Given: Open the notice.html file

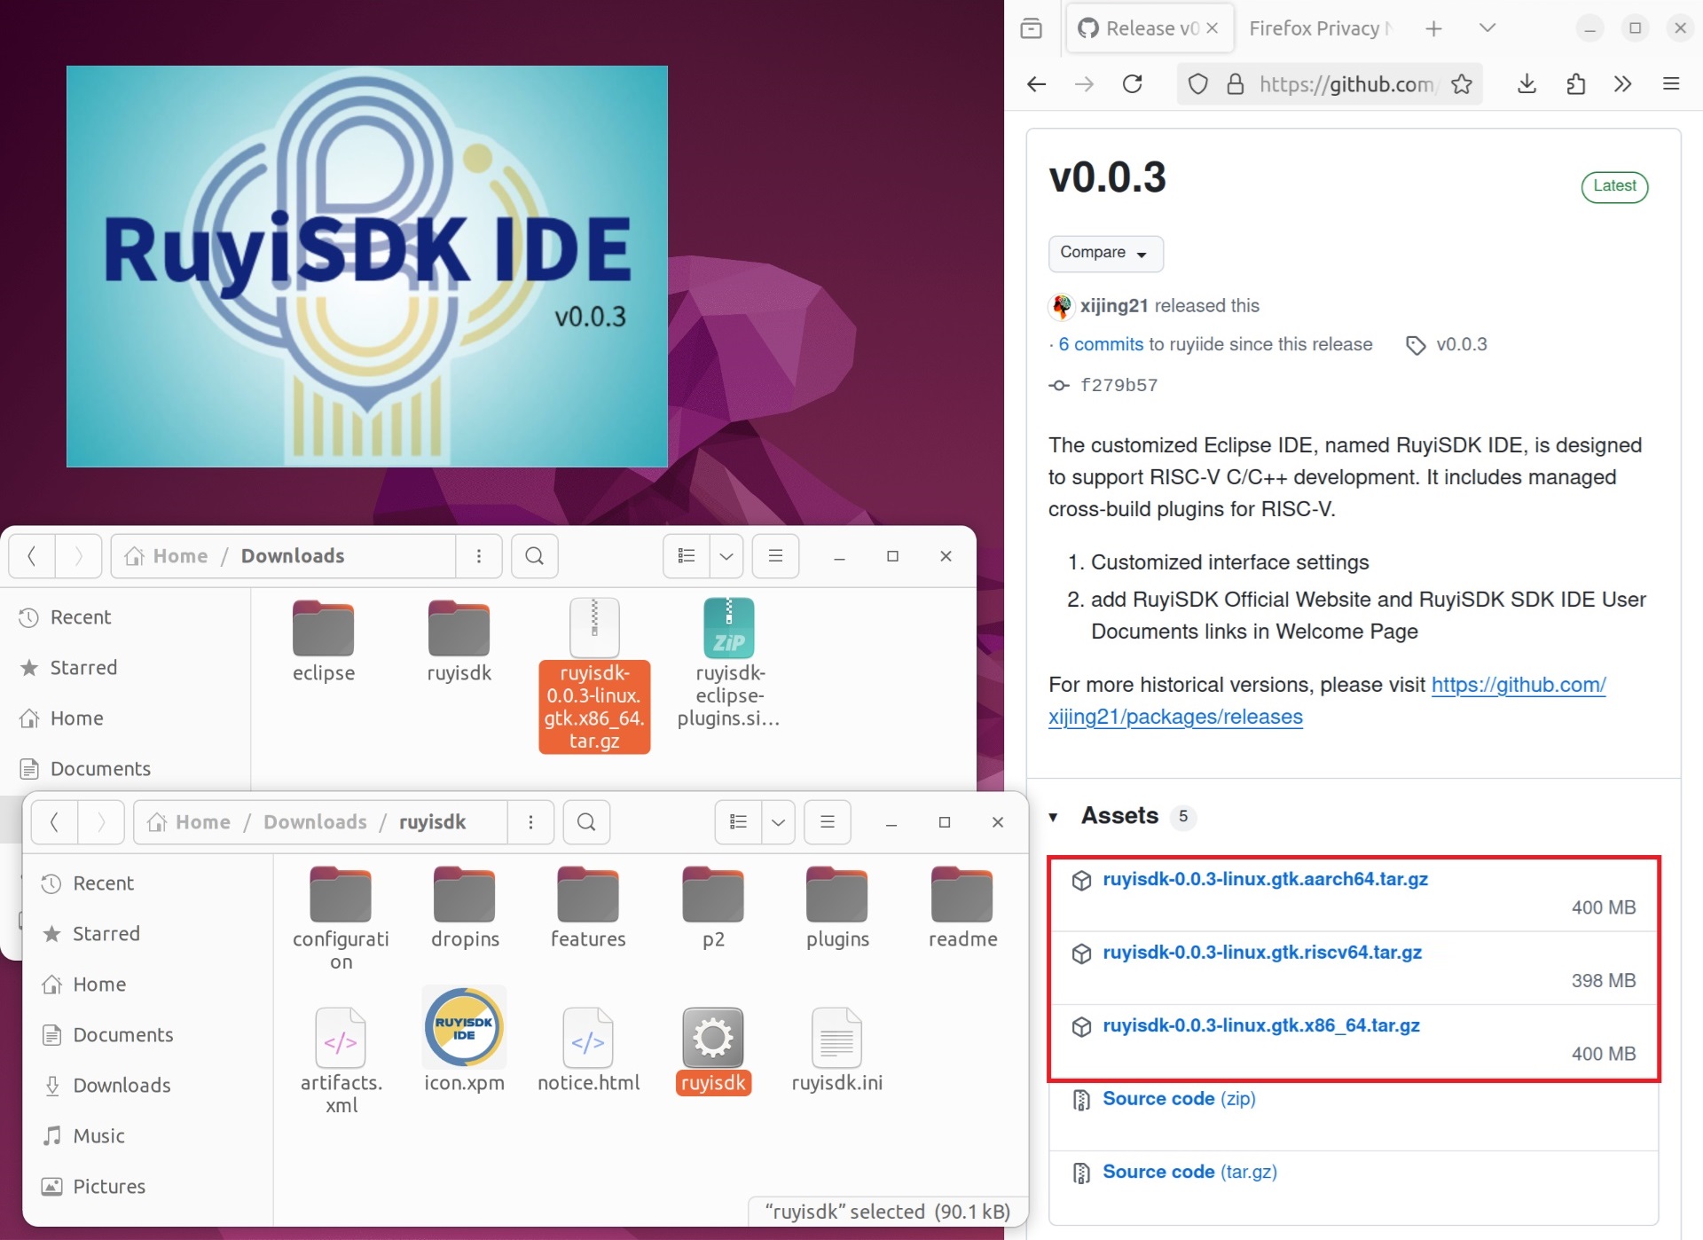Looking at the screenshot, I should click(x=588, y=1038).
